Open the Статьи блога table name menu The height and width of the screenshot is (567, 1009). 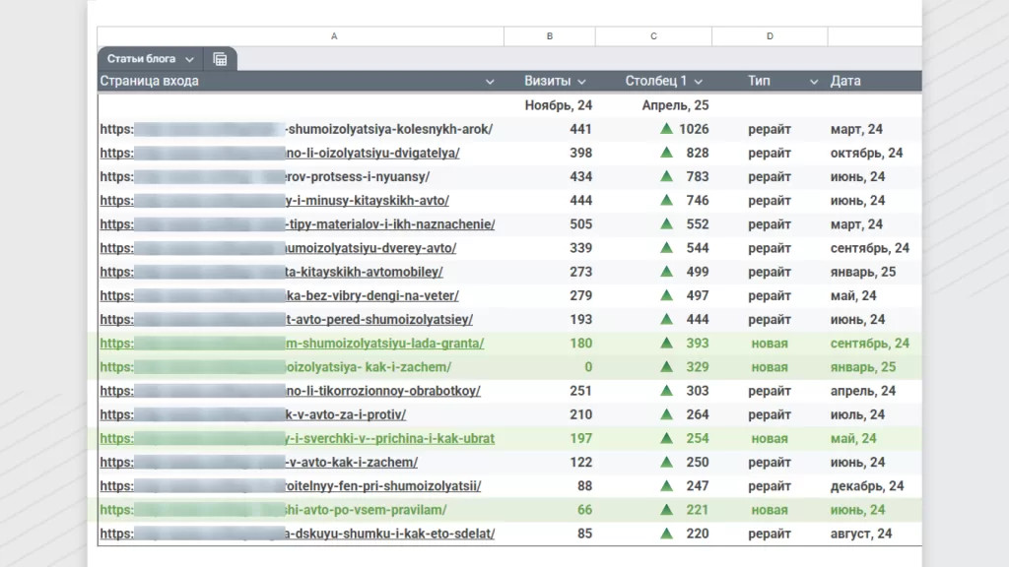[x=189, y=59]
